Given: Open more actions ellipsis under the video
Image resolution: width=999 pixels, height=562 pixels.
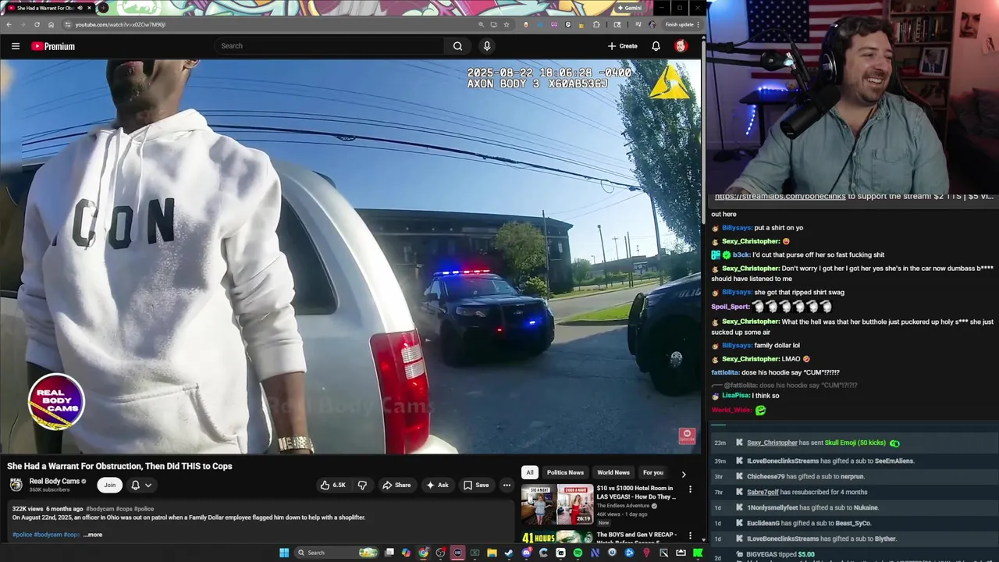Looking at the screenshot, I should pyautogui.click(x=507, y=485).
